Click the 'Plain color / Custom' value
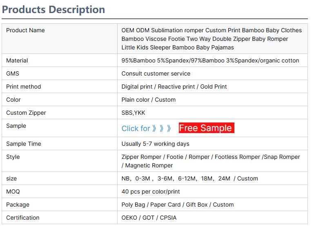This screenshot has height=227, width=312. click(148, 100)
